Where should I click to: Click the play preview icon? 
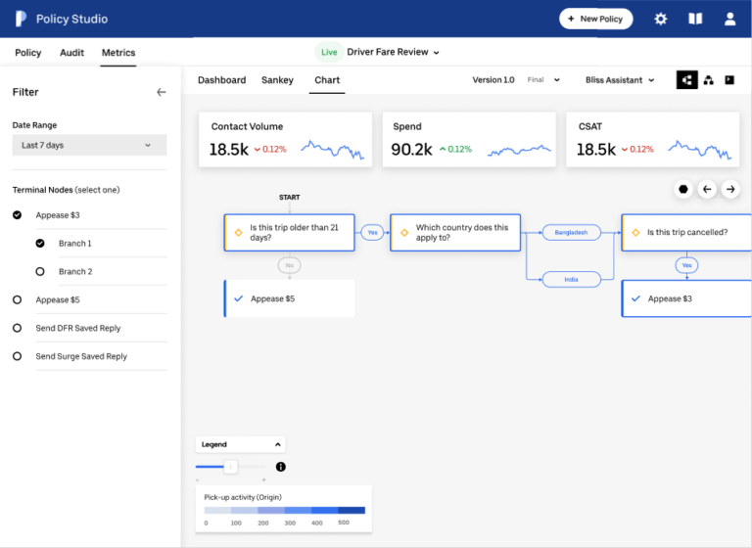[x=729, y=80]
